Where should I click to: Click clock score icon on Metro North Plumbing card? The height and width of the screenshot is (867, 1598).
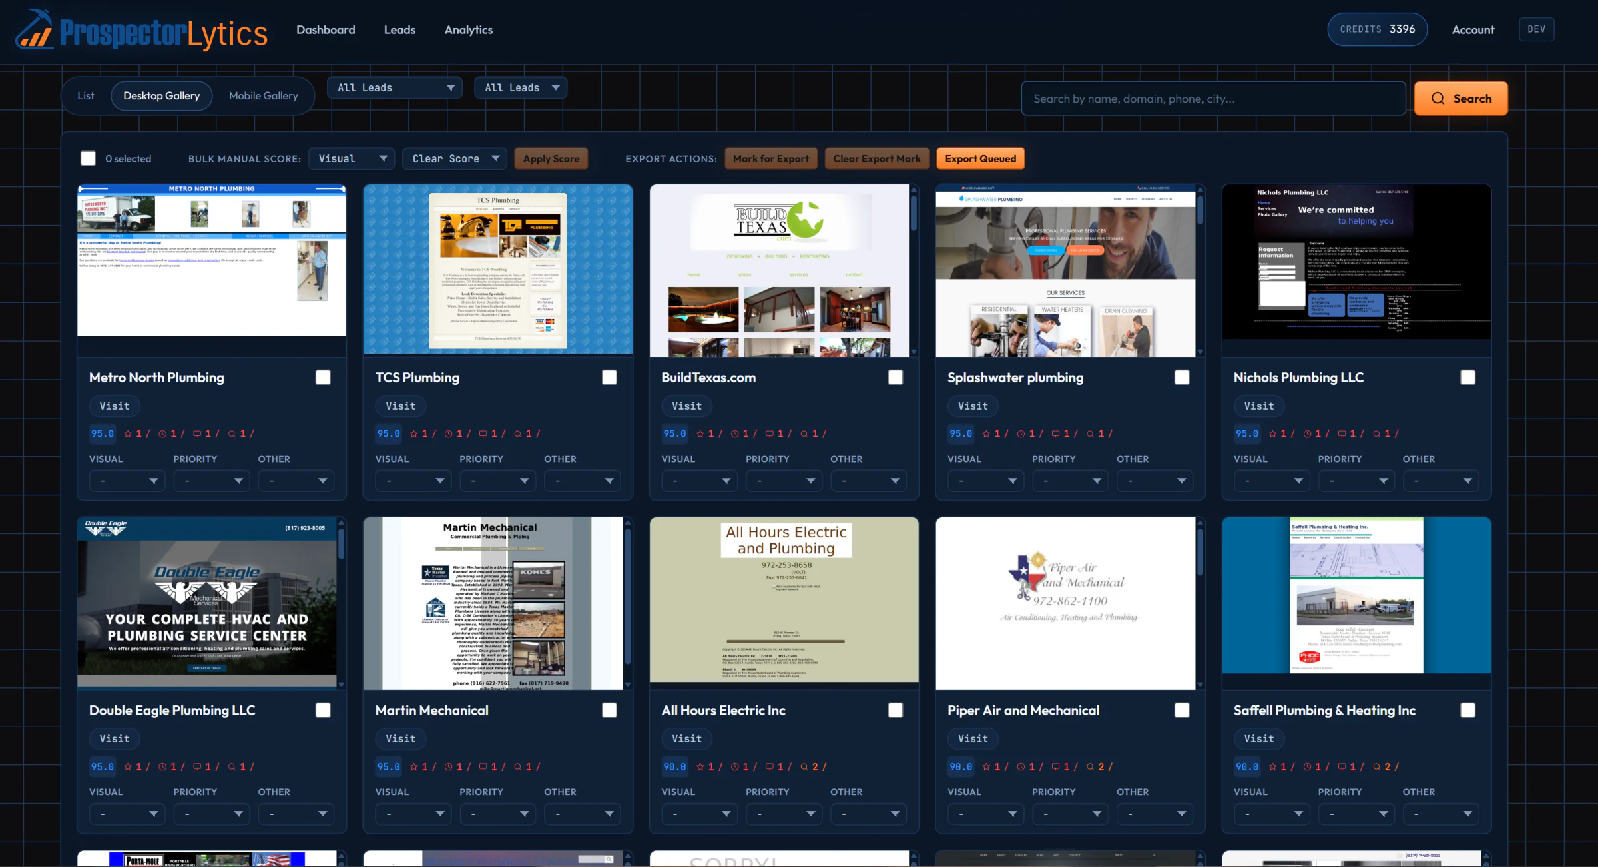[x=162, y=434]
